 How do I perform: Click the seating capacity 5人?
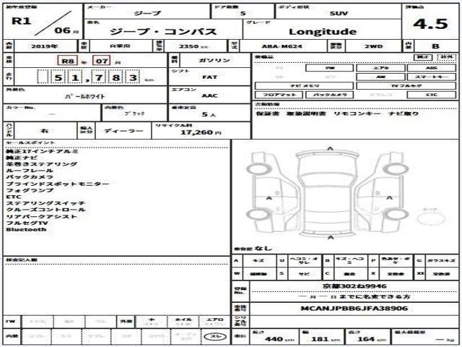tap(209, 114)
